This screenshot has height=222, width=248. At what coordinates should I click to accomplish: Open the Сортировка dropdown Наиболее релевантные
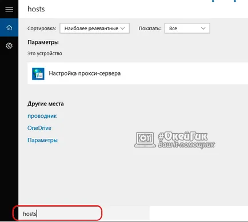tap(94, 28)
